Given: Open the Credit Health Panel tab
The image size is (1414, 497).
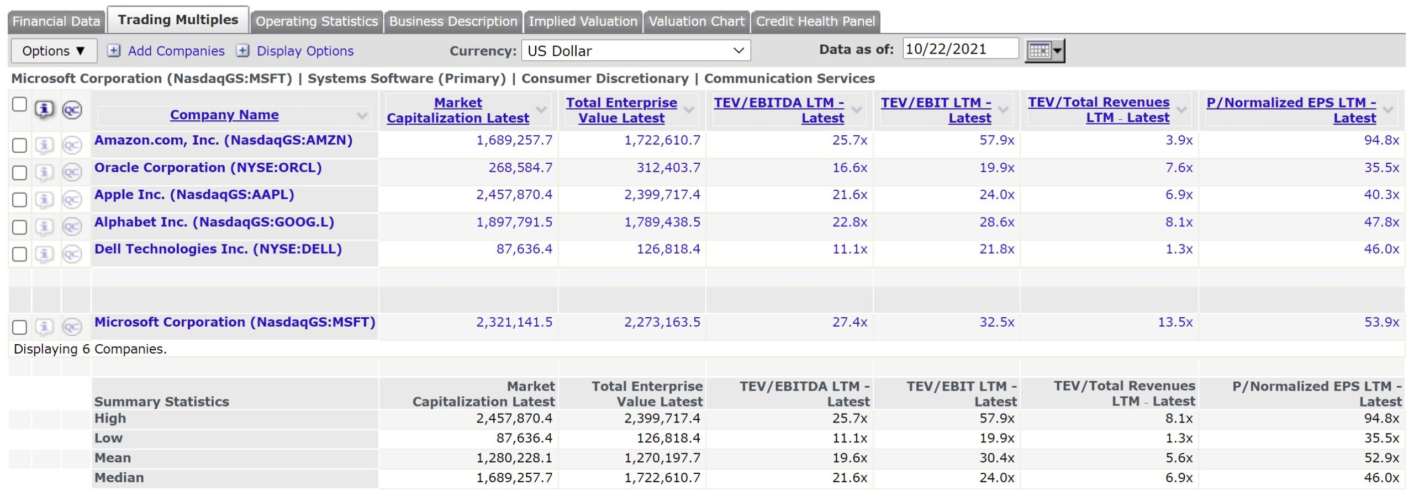Looking at the screenshot, I should coord(815,22).
